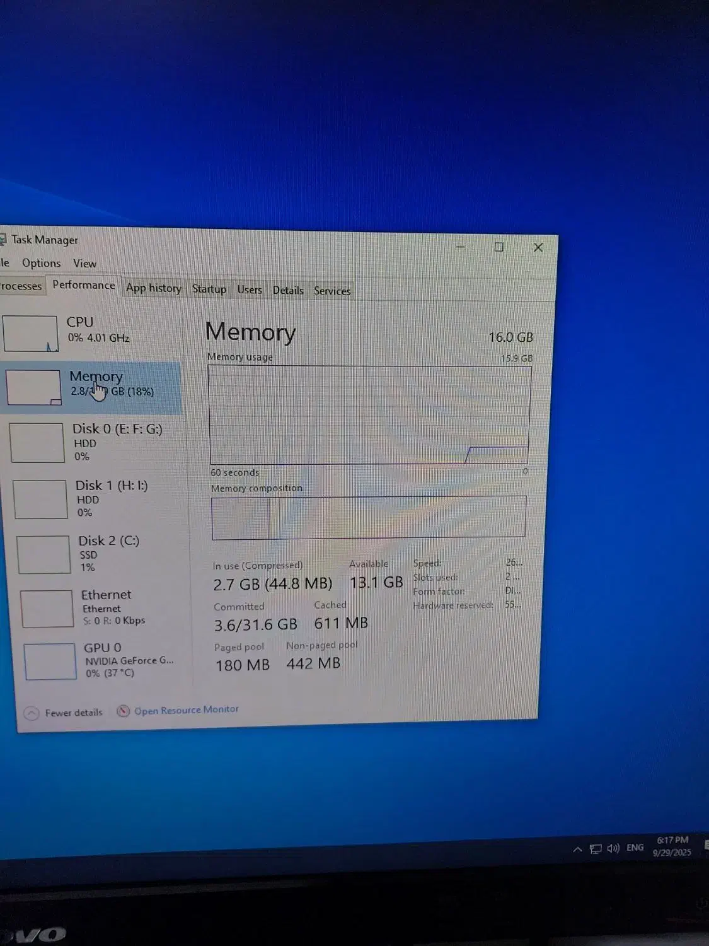Switch to the Services tab

click(x=332, y=291)
